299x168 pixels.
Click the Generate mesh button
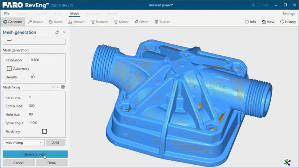pos(35,154)
